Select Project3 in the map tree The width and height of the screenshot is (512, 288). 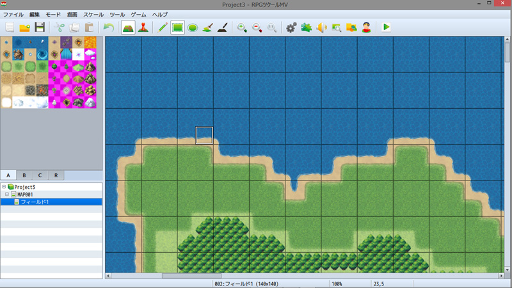point(24,187)
